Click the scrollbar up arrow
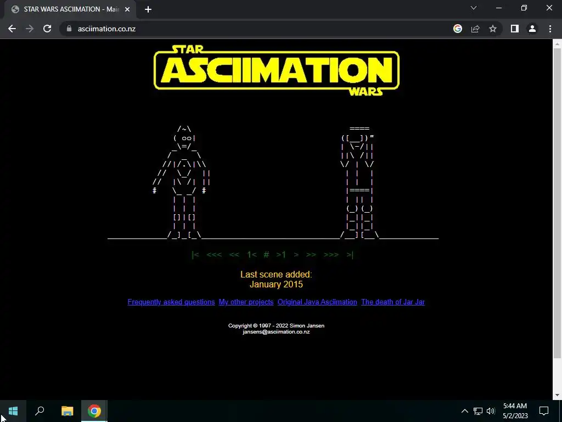The image size is (562, 422). coord(557,44)
